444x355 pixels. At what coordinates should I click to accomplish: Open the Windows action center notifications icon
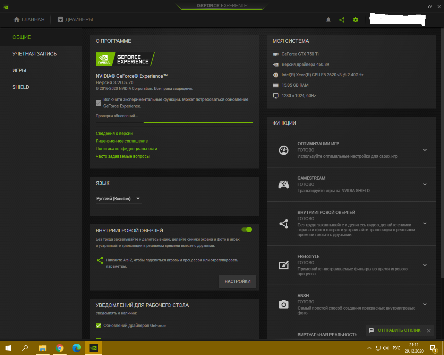tap(433, 348)
